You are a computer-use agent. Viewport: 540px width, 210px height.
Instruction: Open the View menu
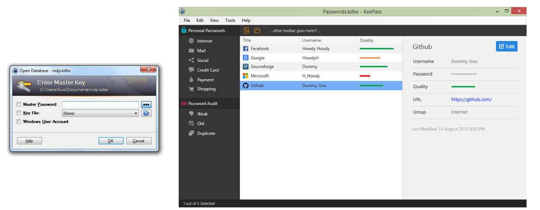click(214, 20)
